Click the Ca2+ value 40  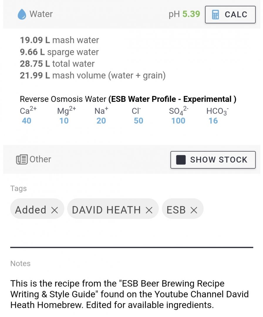pos(26,121)
